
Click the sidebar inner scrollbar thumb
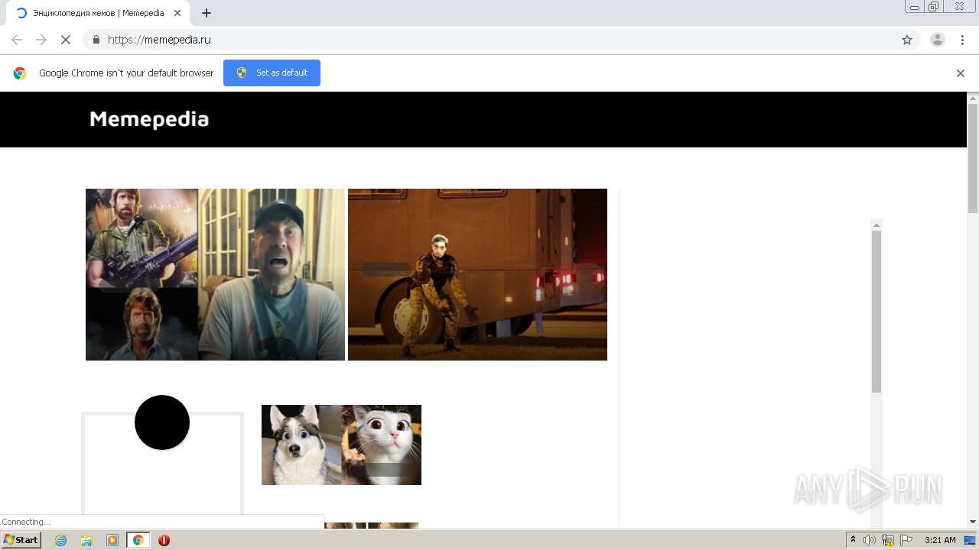877,312
